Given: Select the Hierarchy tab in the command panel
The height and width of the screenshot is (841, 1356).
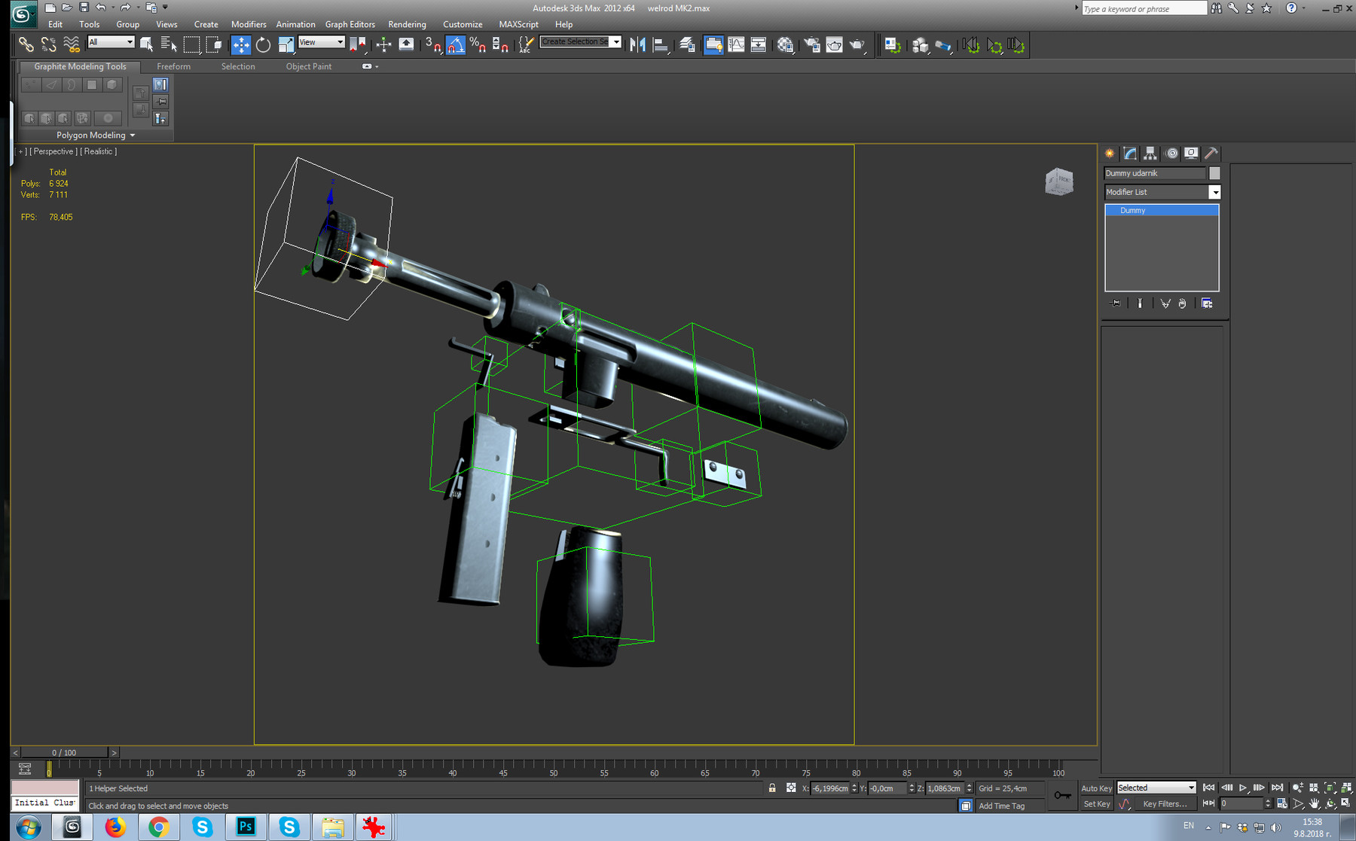Looking at the screenshot, I should [x=1150, y=153].
